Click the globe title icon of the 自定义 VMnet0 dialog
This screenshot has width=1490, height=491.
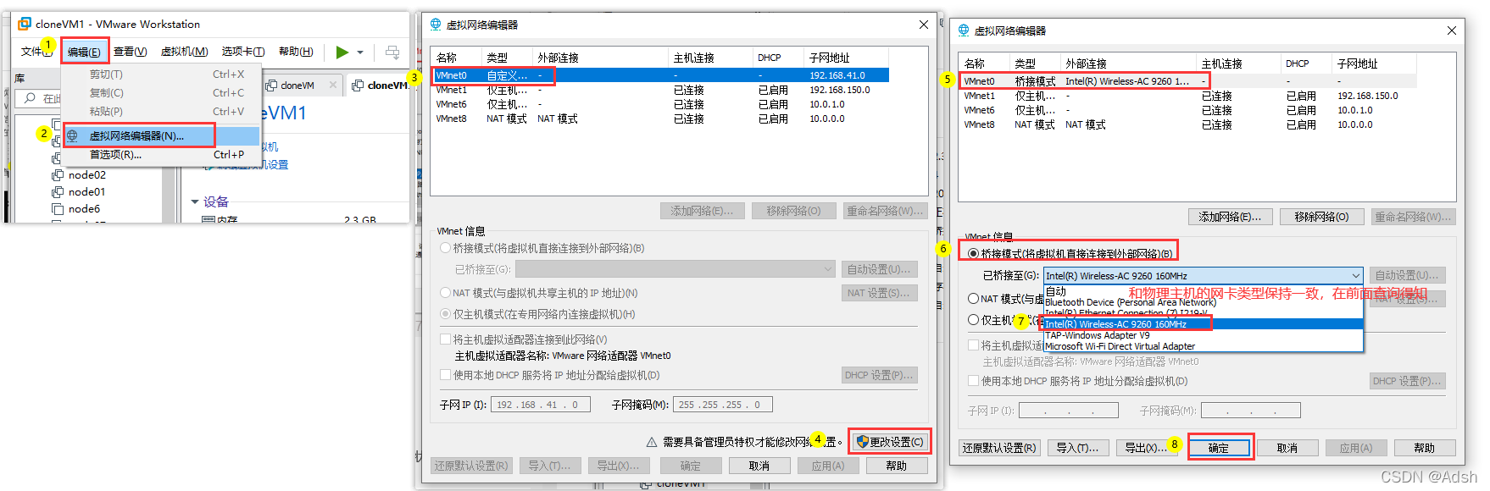coord(436,25)
